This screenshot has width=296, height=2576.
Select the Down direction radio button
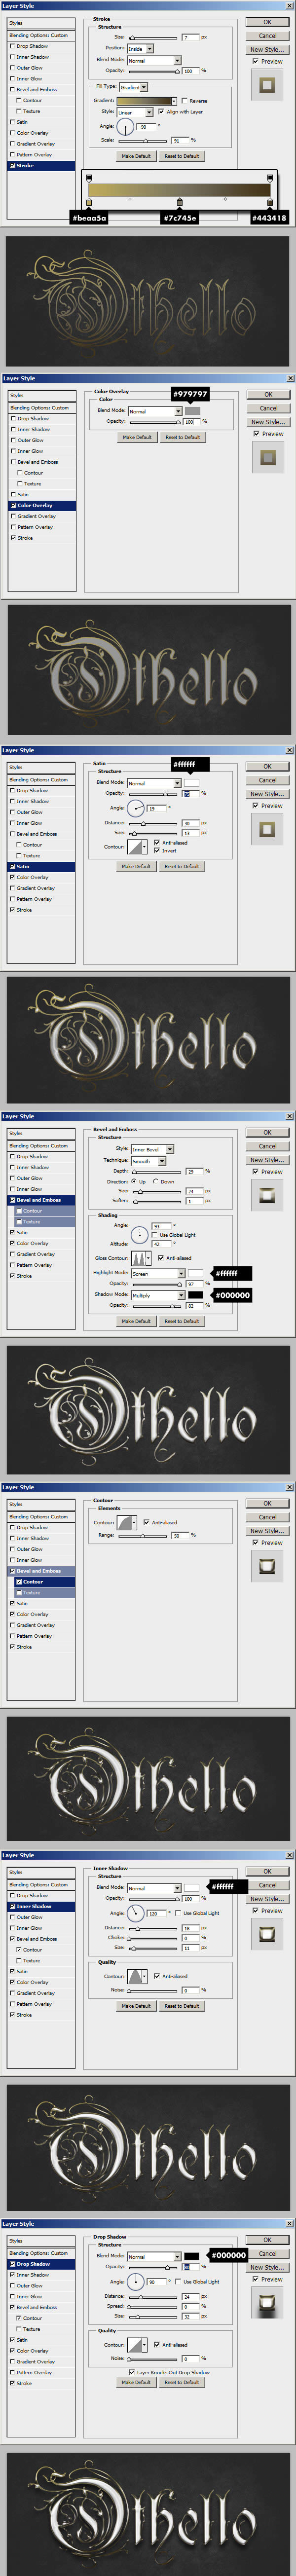156,1181
